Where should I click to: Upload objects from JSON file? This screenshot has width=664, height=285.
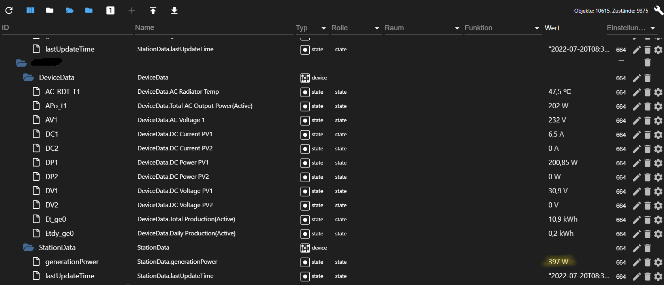[153, 11]
